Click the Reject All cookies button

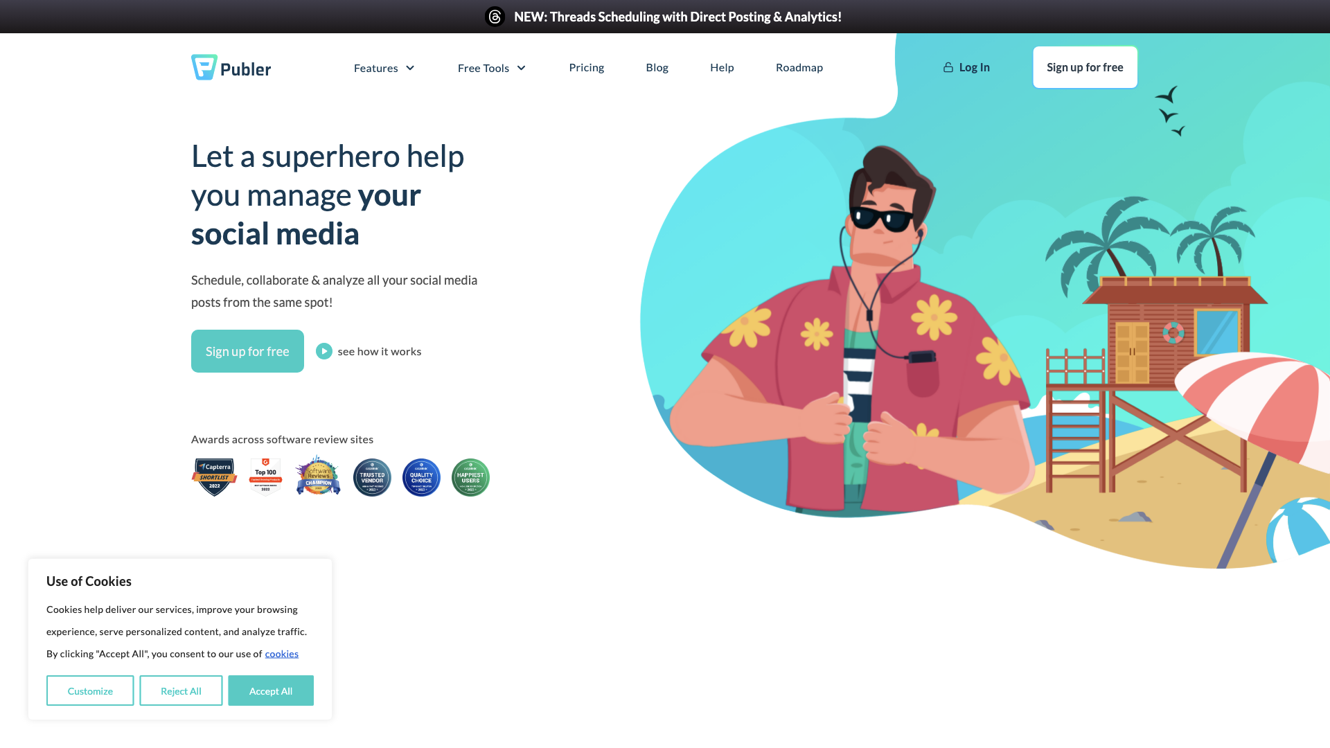[181, 691]
